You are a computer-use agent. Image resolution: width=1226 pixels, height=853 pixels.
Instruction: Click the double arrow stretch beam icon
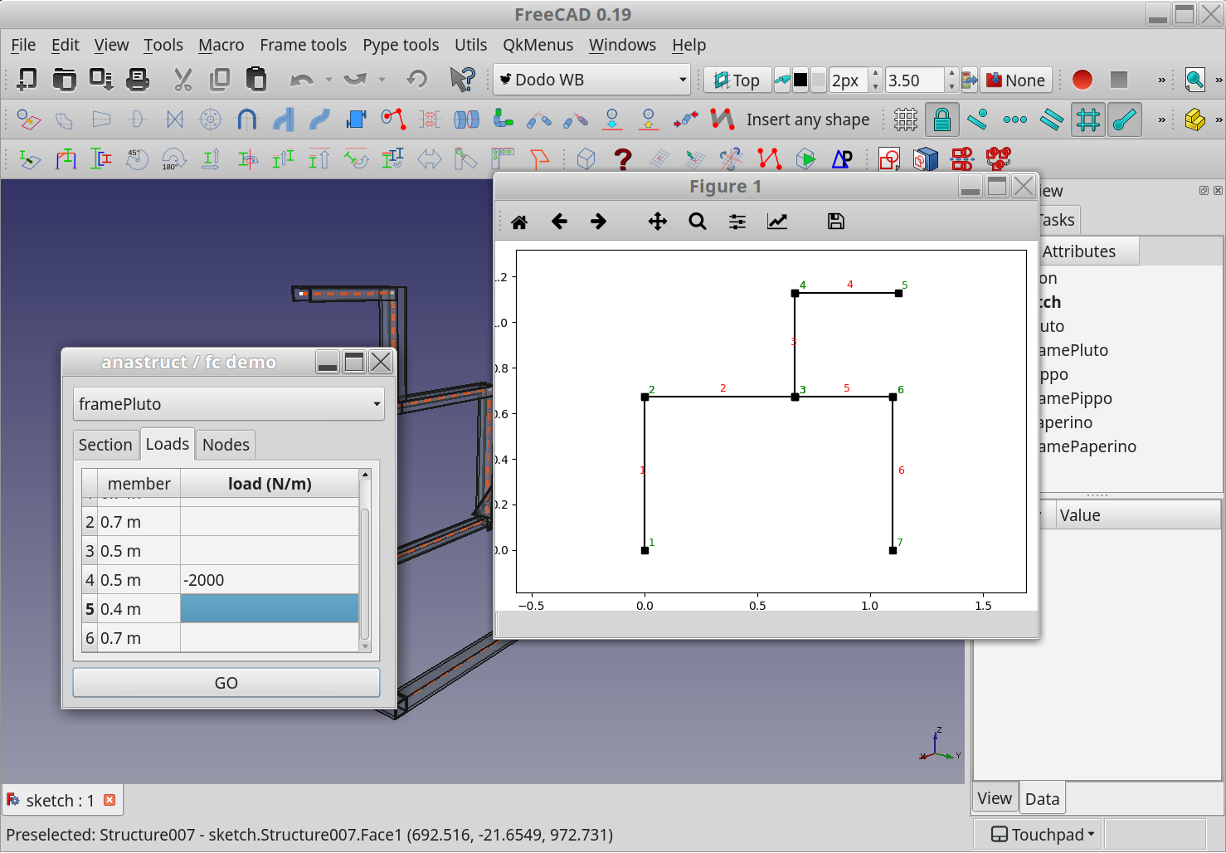[430, 158]
